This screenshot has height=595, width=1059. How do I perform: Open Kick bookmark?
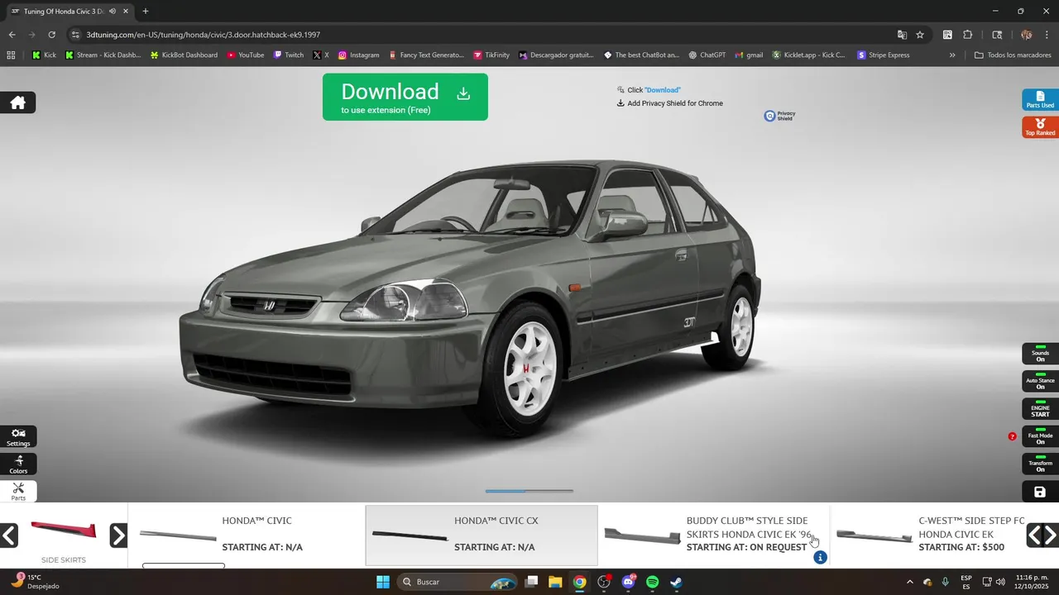click(44, 55)
